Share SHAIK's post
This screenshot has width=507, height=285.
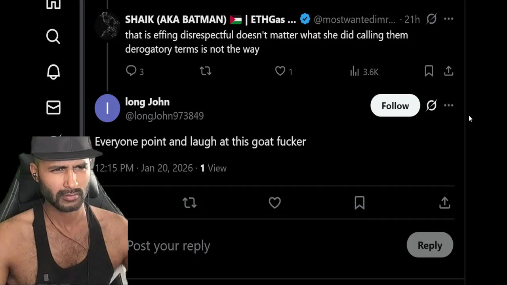point(448,71)
